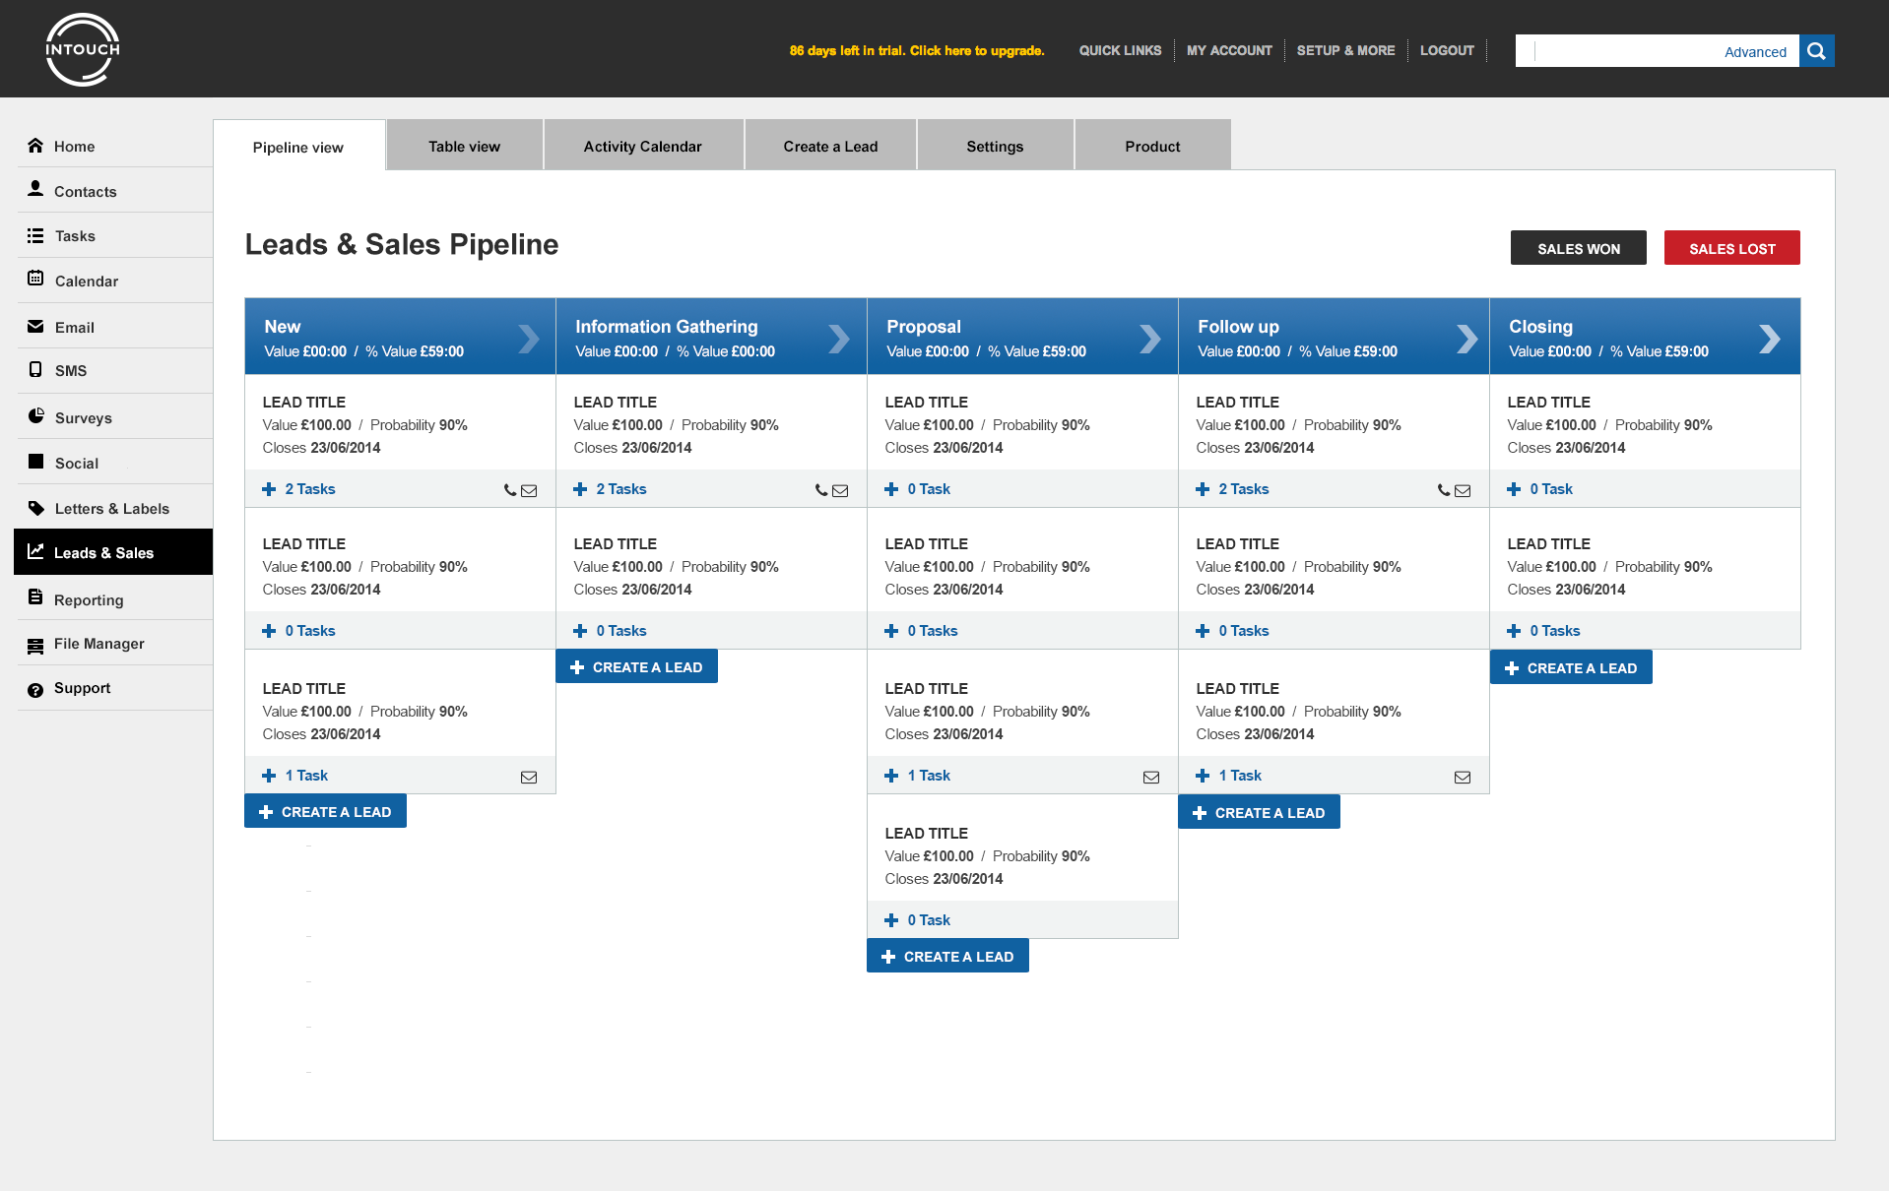1889x1191 pixels.
Task: Open Letters & Labels tag icon
Action: point(36,508)
